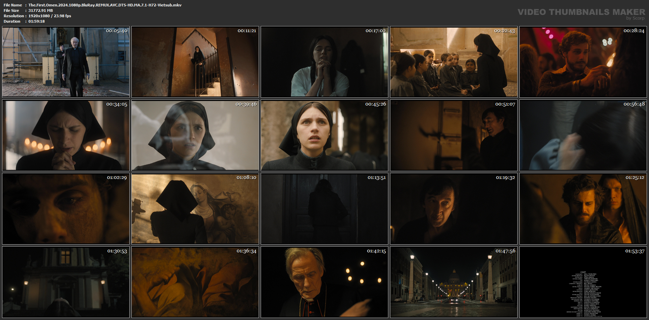
Task: Pick the credits thumbnail at 01:53:37
Action: click(x=583, y=282)
